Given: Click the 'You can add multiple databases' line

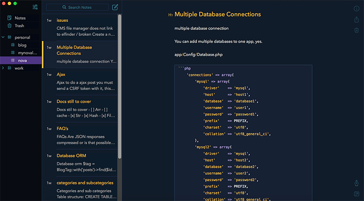Looking at the screenshot, I should (218, 41).
